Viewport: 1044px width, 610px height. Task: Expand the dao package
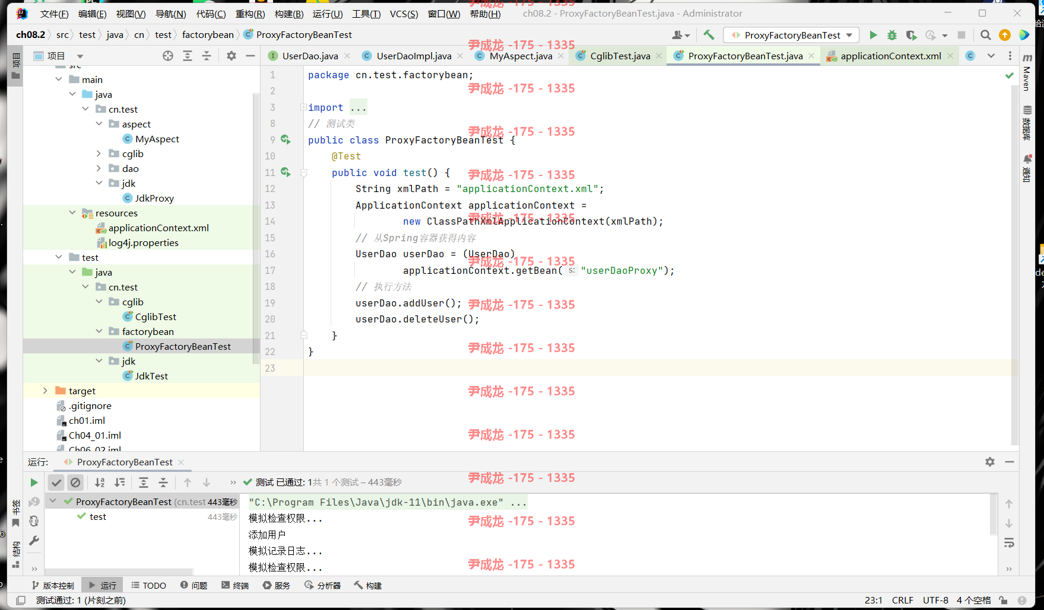(x=99, y=168)
